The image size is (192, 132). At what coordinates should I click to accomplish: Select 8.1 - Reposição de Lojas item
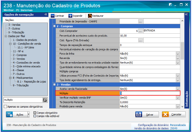click(x=32, y=82)
